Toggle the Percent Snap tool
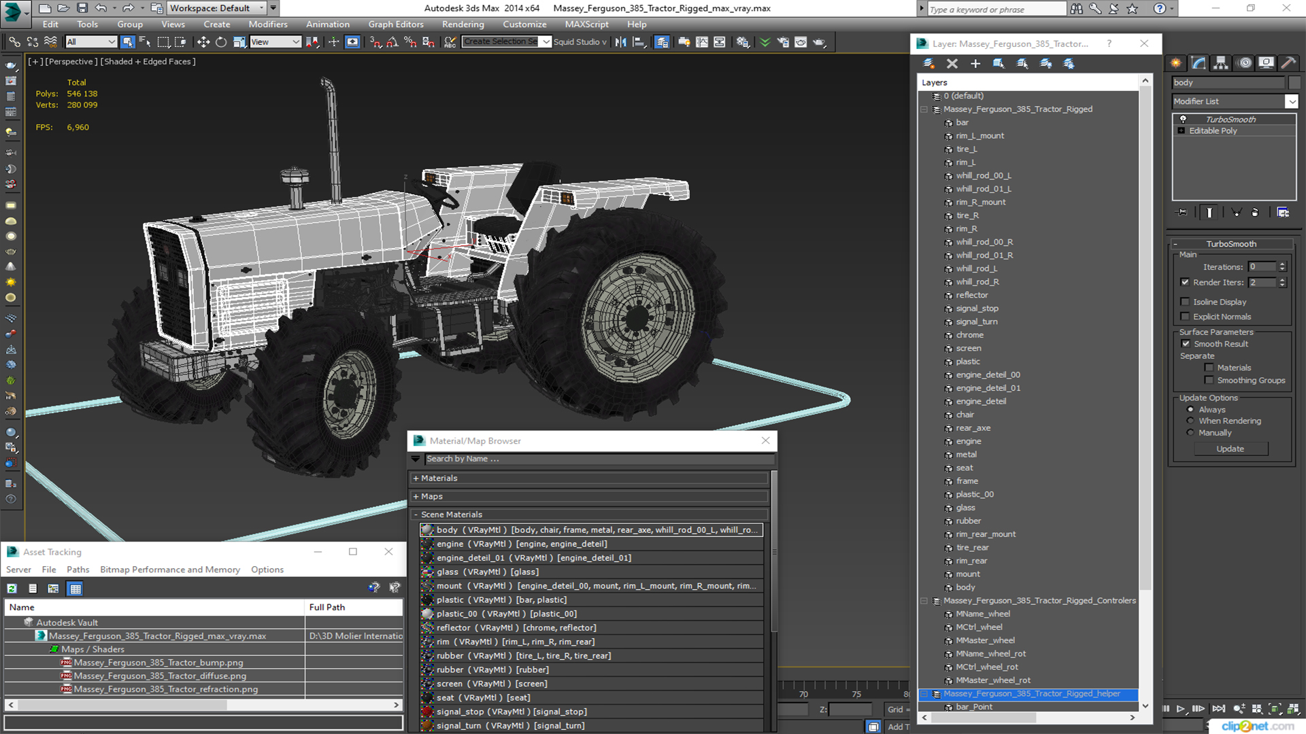 (x=410, y=42)
